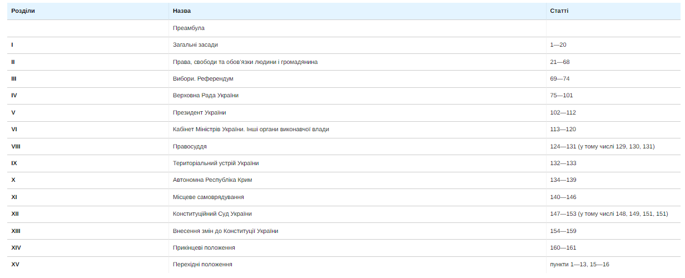This screenshot has width=685, height=278.
Task: Select section number 'XI' cell
Action: pos(88,197)
